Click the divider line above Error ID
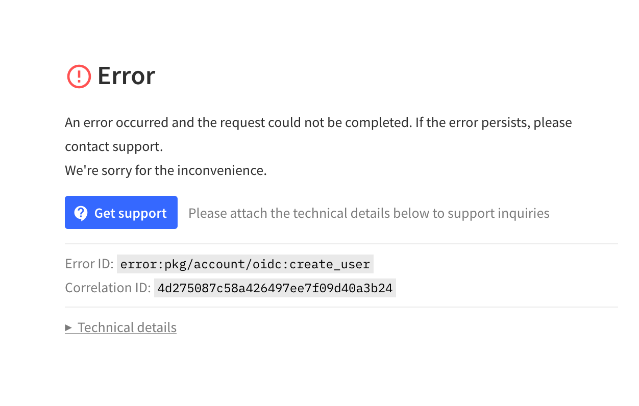 (341, 244)
